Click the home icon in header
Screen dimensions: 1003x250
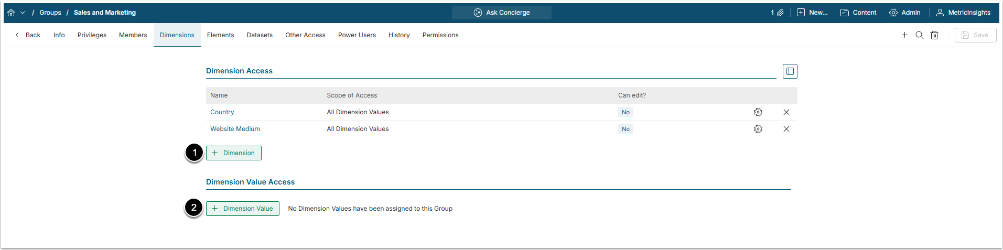pos(11,13)
